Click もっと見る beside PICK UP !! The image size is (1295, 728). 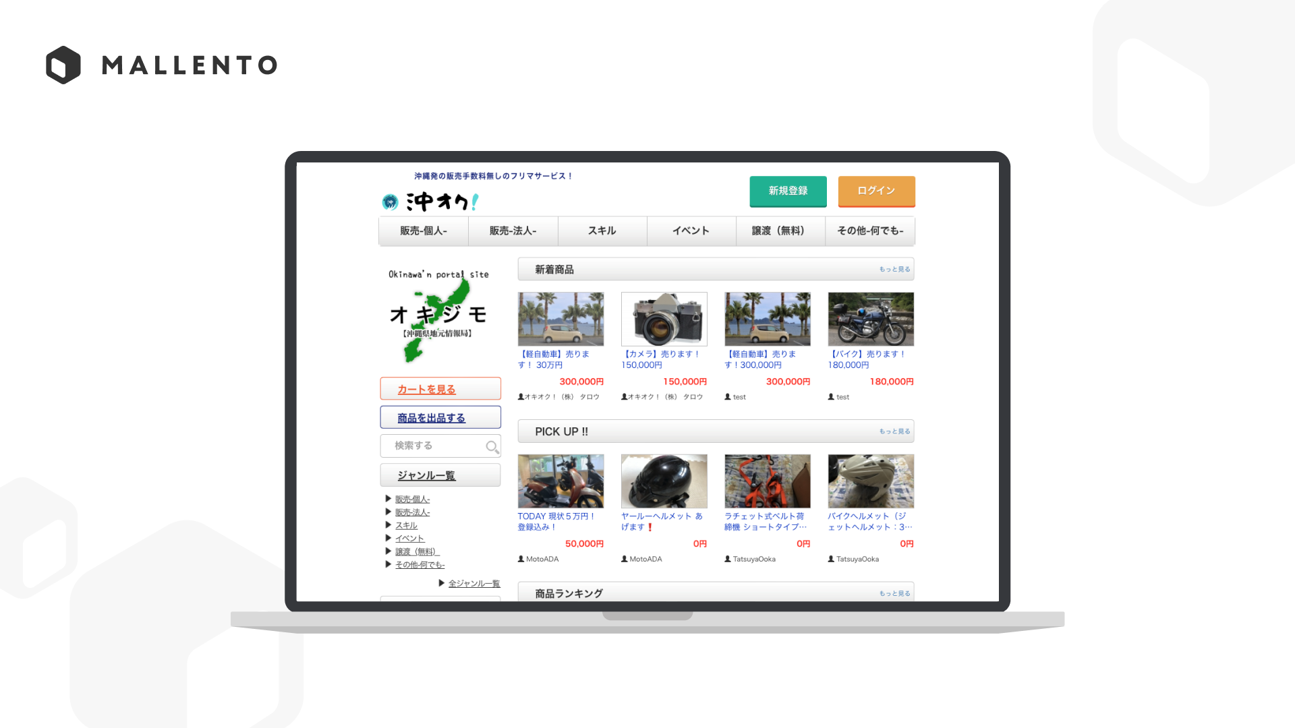(x=894, y=431)
